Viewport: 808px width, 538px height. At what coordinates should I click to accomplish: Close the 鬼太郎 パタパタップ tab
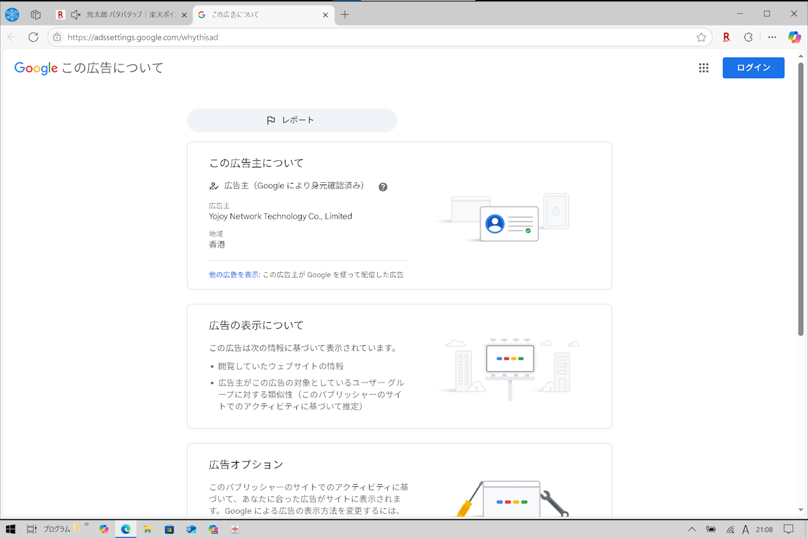(184, 14)
